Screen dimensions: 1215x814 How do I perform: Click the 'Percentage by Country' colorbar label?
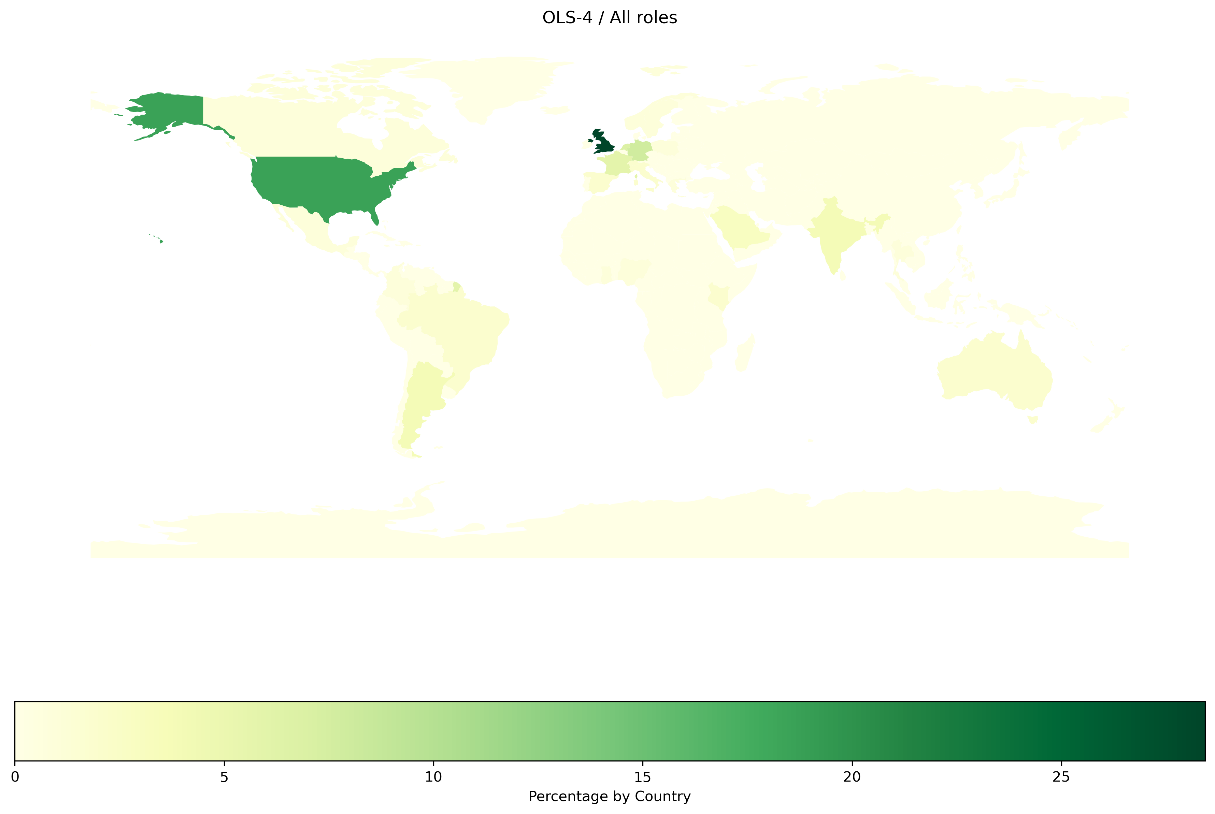tap(610, 796)
